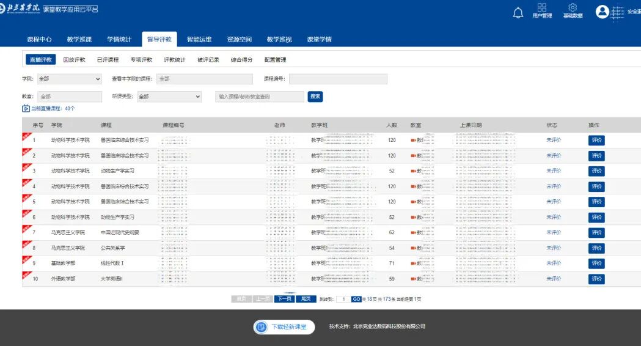Click the 搜索 button
This screenshot has width=641, height=346.
point(315,97)
